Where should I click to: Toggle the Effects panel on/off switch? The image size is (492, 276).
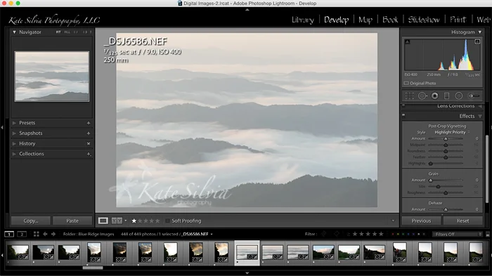[x=403, y=115]
